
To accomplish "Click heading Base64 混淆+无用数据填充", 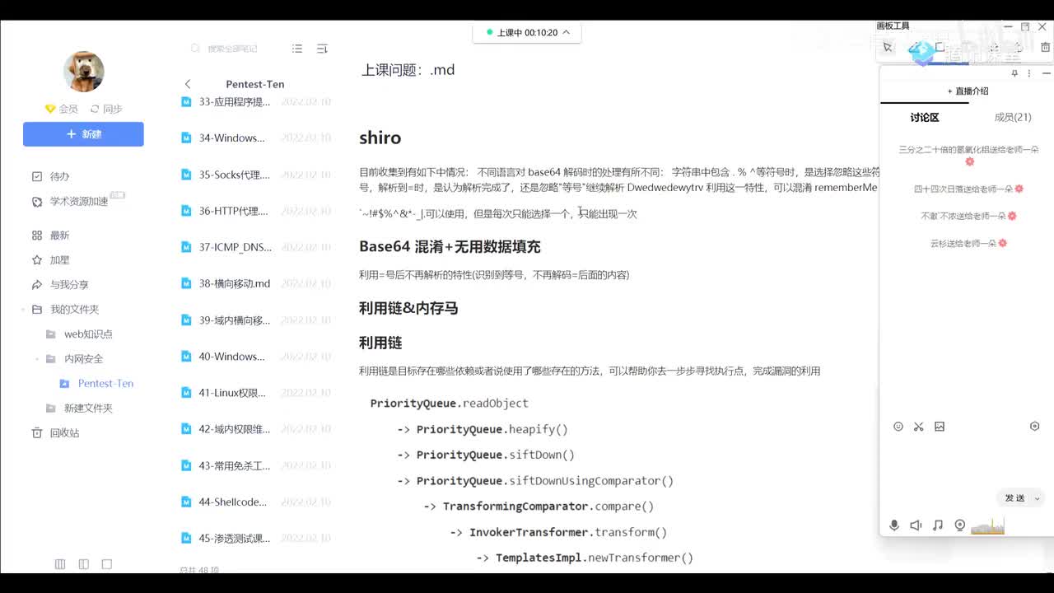I will (450, 246).
